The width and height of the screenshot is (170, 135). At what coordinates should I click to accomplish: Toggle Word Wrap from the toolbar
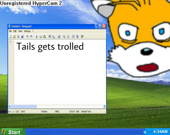59,37
